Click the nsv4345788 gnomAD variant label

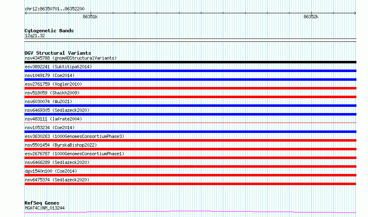[x=71, y=58]
